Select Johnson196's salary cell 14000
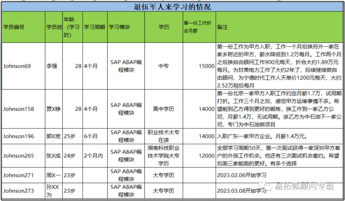The image size is (345, 201). click(199, 136)
